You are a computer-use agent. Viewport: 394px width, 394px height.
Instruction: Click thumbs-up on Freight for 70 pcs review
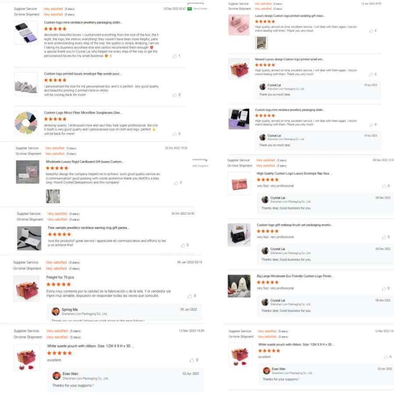point(190,296)
